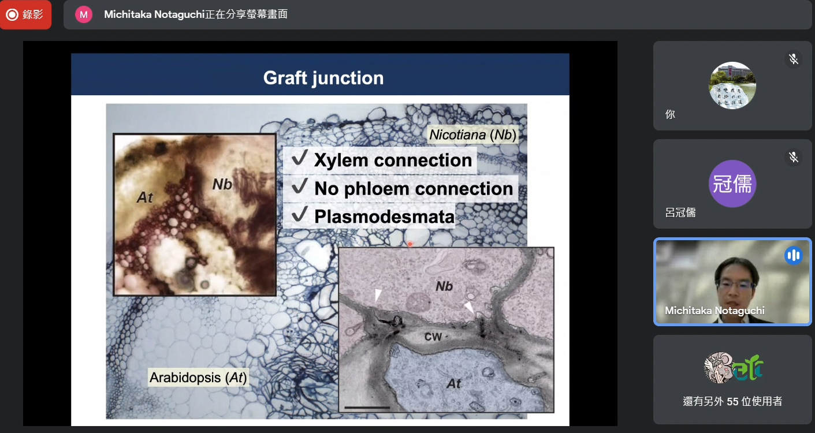The height and width of the screenshot is (433, 815).
Task: Click the brown xylem inset micrograph
Action: (x=195, y=215)
